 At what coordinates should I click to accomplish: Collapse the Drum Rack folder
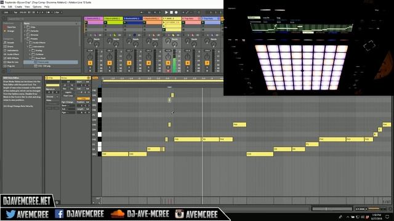(x=30, y=58)
